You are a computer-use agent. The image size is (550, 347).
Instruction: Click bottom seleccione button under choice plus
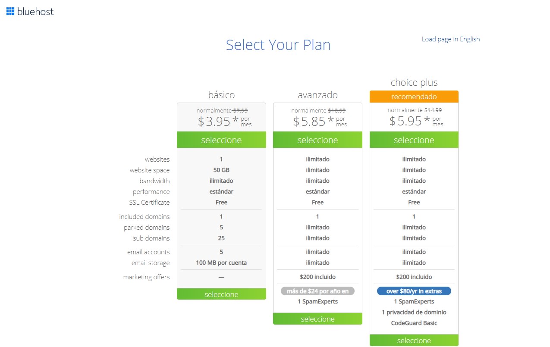[x=414, y=341]
